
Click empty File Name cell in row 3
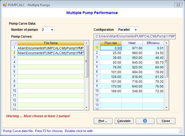(51, 58)
